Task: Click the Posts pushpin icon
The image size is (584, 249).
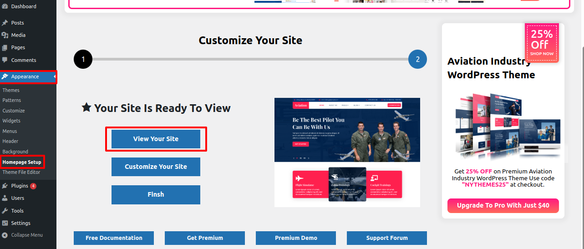Action: (x=5, y=23)
